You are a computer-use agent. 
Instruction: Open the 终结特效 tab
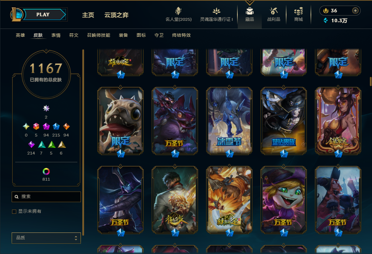pyautogui.click(x=182, y=35)
